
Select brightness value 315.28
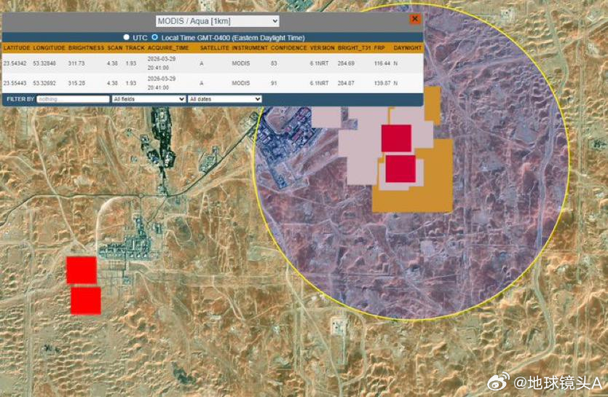(x=76, y=83)
